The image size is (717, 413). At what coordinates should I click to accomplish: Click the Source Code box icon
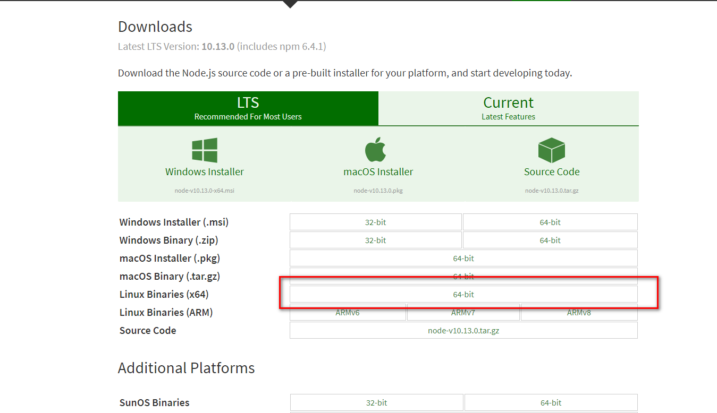[551, 150]
